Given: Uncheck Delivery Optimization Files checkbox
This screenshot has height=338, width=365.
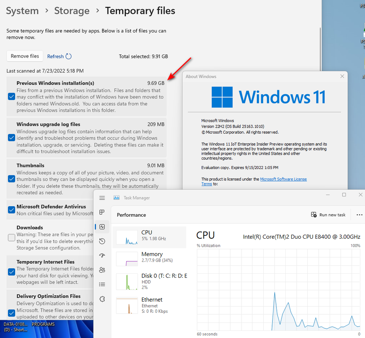Looking at the screenshot, I should point(11,313).
